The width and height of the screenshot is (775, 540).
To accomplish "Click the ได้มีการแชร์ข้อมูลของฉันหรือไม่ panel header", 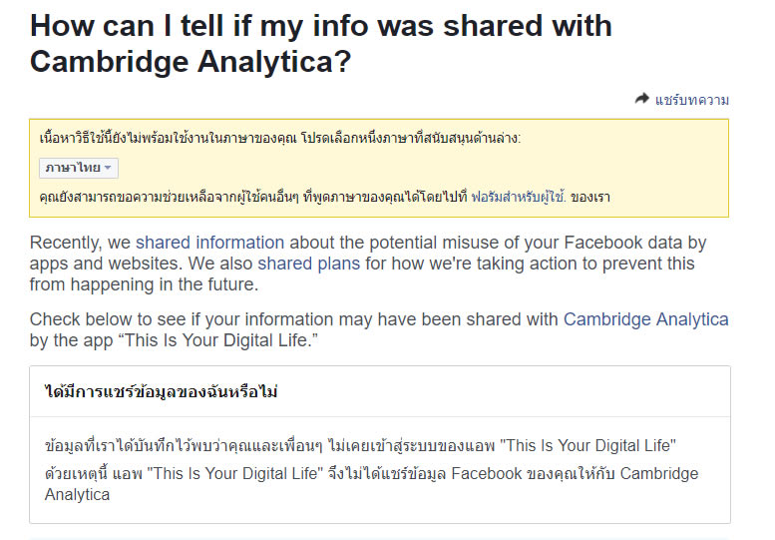I will pyautogui.click(x=162, y=391).
